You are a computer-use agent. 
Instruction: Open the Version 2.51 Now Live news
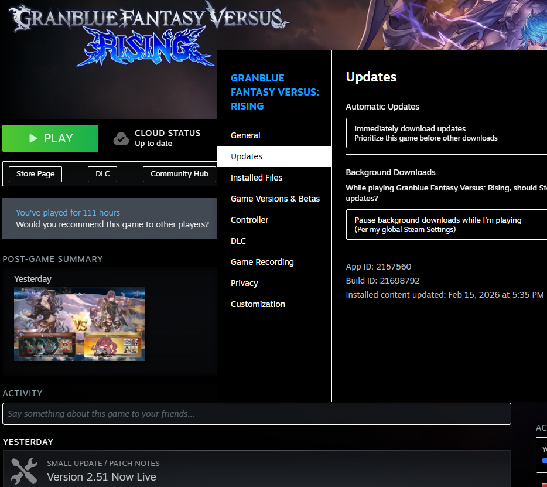coord(101,477)
